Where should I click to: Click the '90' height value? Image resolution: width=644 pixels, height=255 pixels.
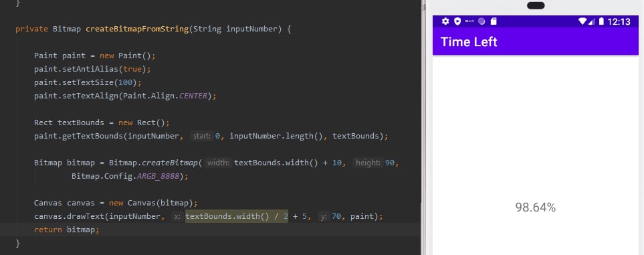390,163
